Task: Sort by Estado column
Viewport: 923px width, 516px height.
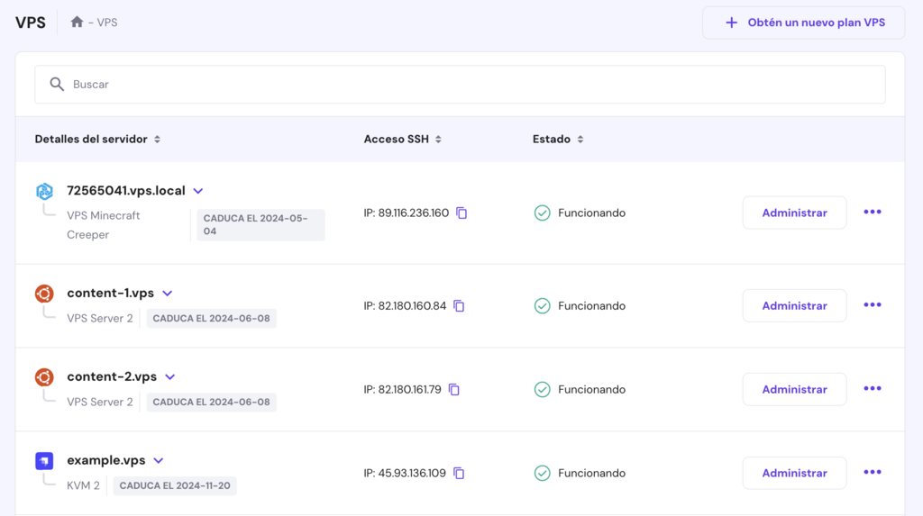Action: 580,140
